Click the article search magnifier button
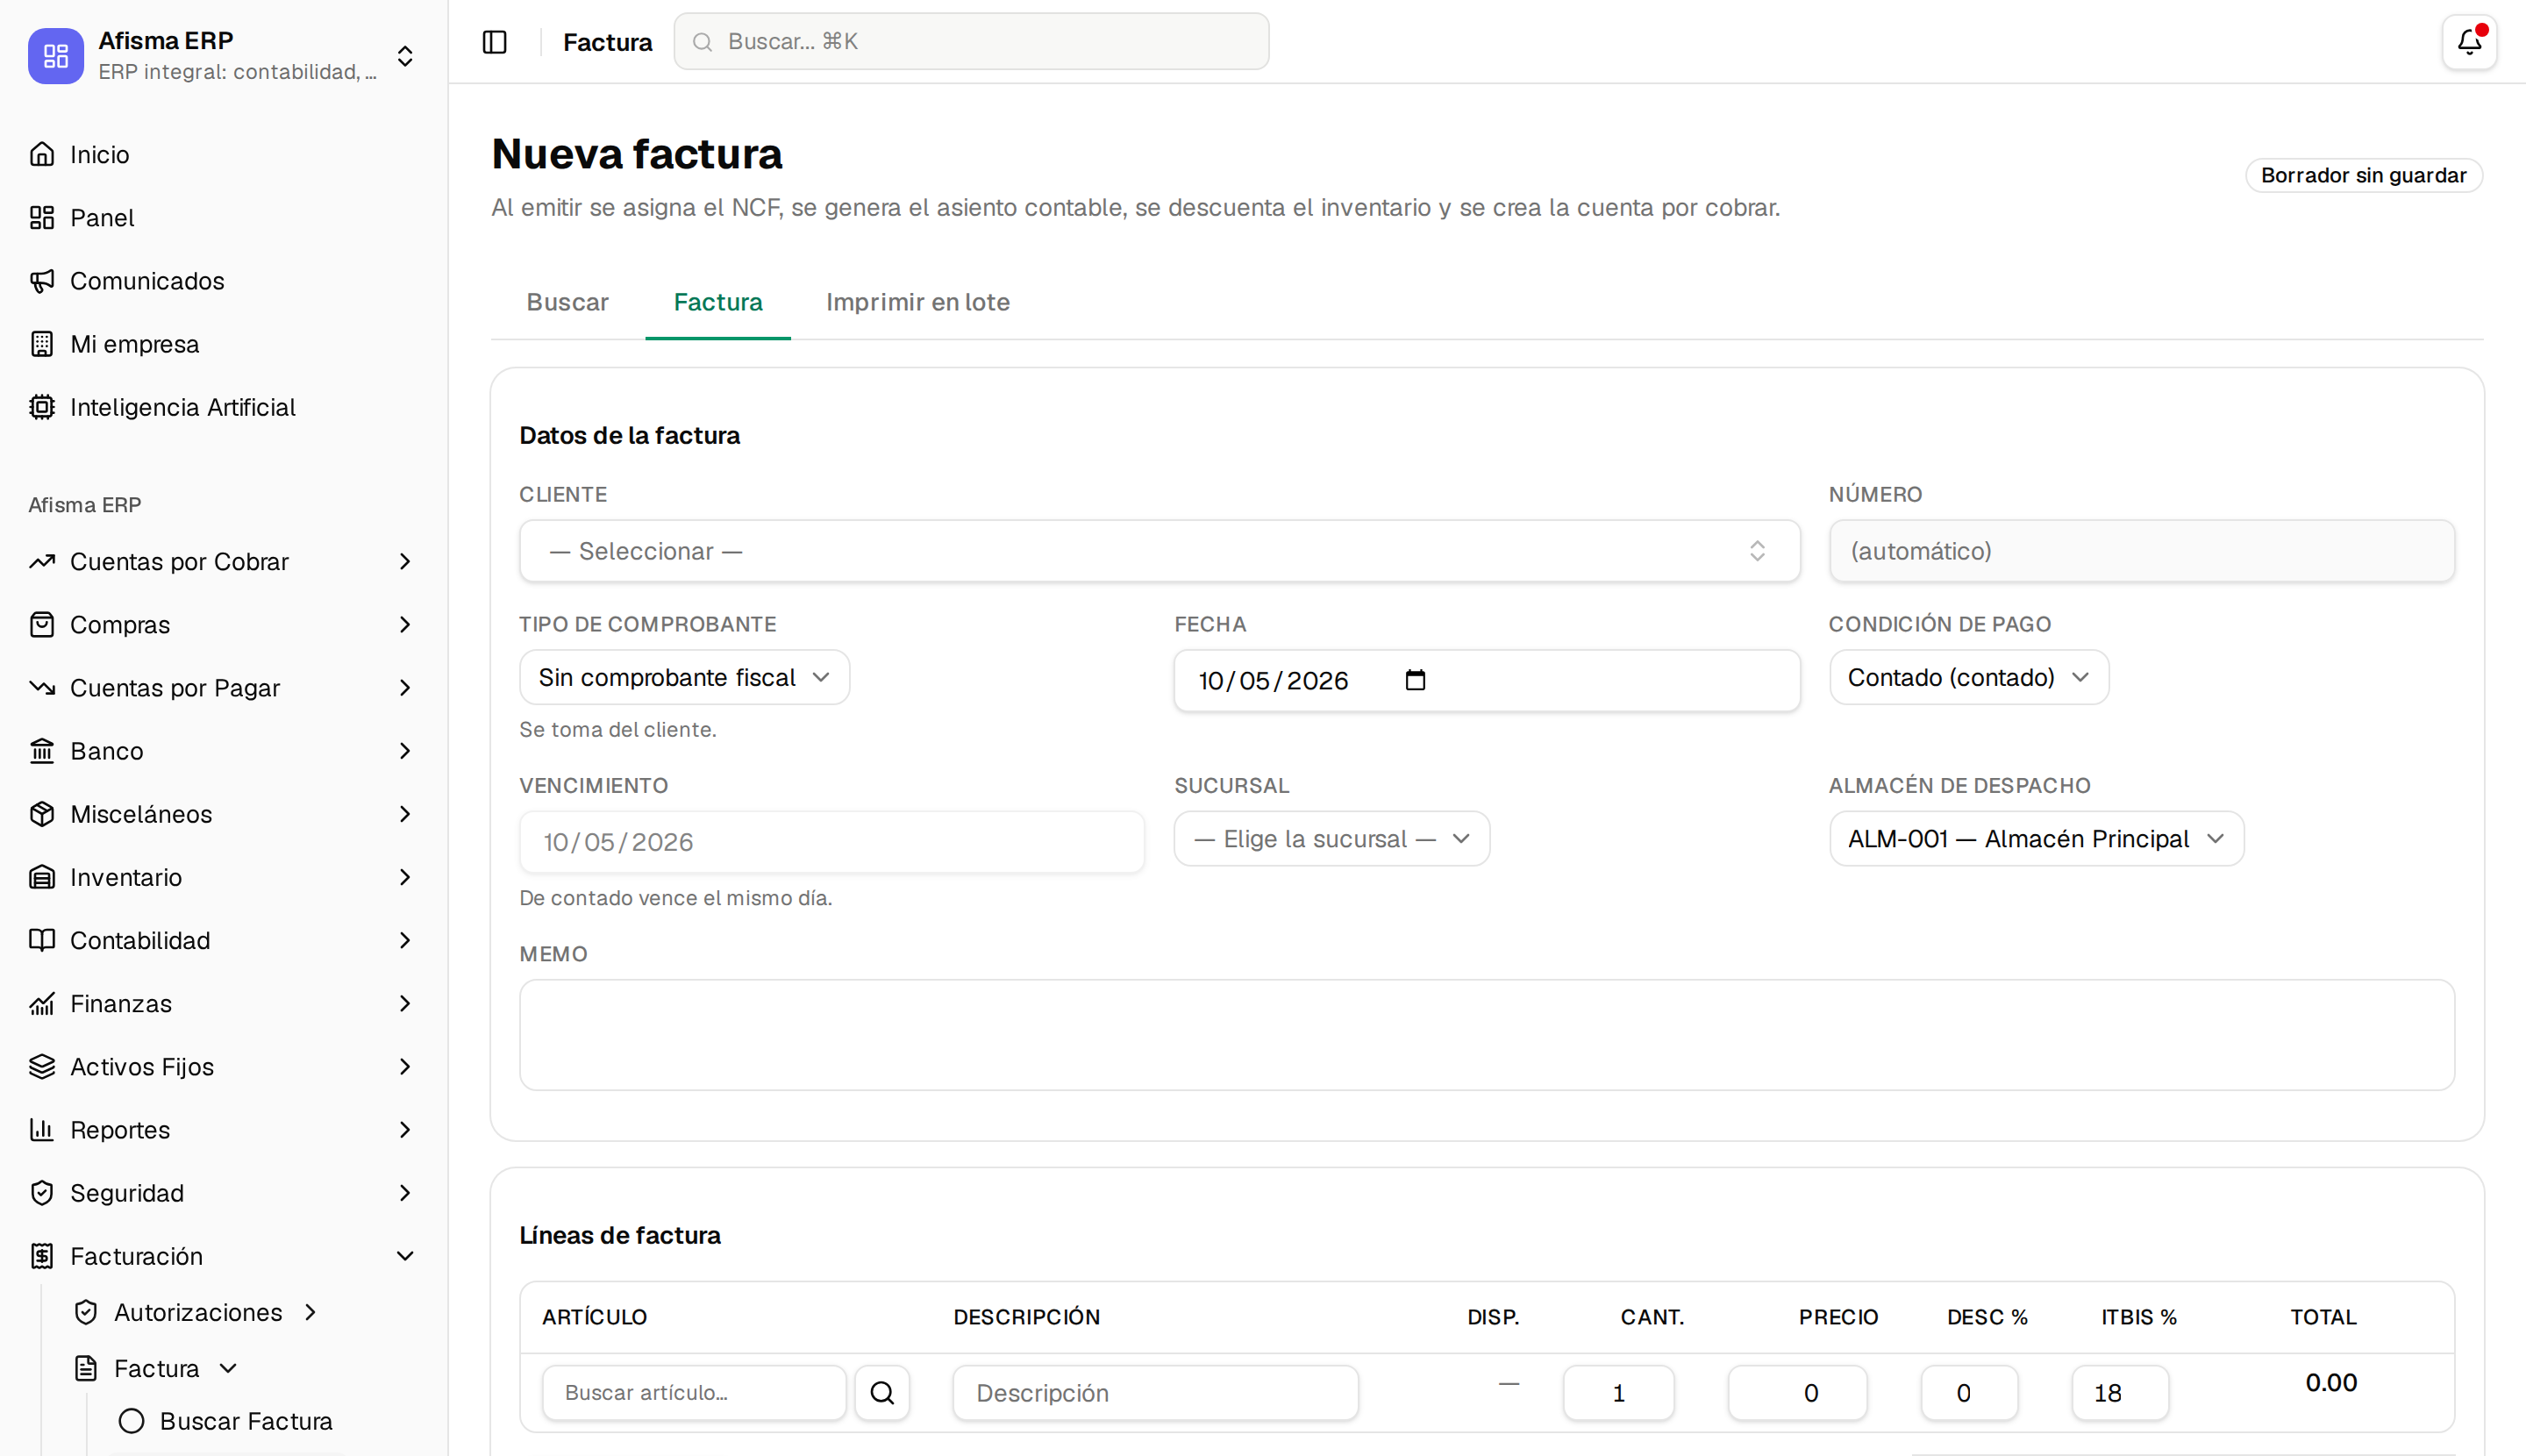 pos(882,1392)
